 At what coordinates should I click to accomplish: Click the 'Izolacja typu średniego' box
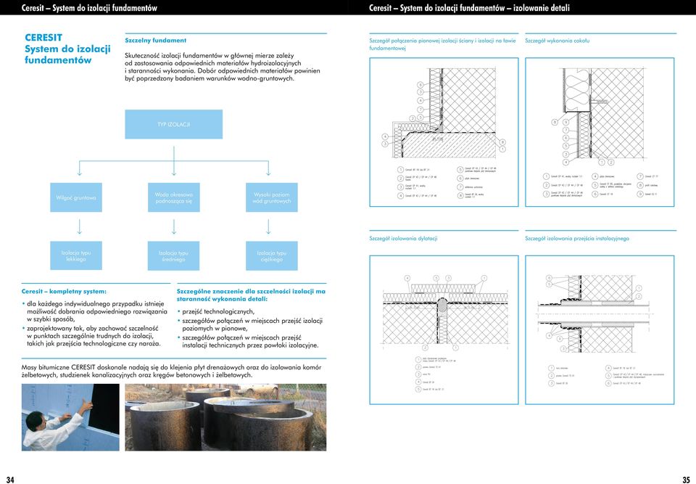coord(173,255)
